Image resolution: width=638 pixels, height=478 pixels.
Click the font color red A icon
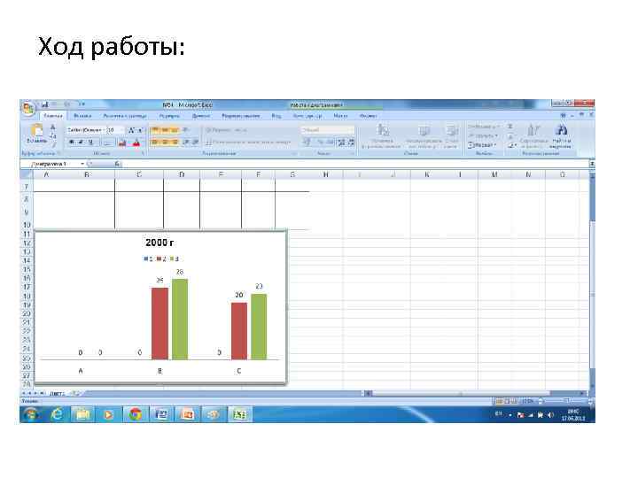point(136,143)
